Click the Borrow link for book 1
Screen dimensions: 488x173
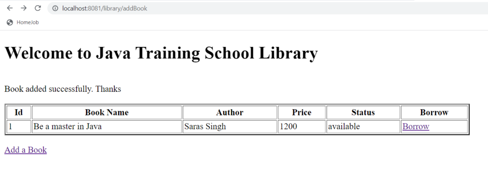point(416,126)
